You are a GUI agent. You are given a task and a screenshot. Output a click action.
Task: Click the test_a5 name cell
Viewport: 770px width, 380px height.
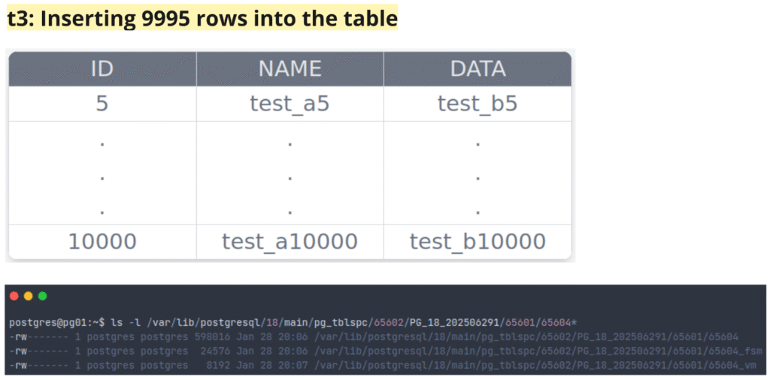point(290,104)
